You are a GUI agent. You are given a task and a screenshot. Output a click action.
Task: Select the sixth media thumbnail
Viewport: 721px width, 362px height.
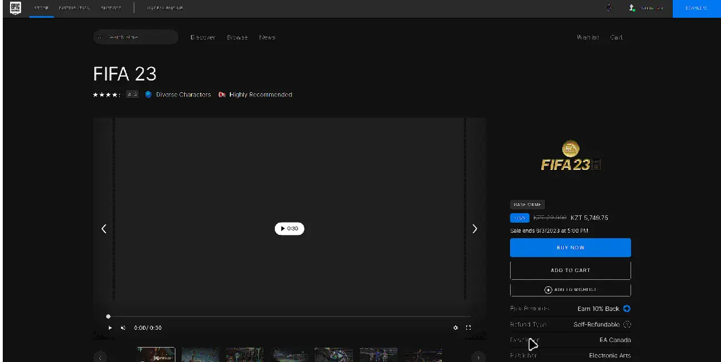pos(379,355)
